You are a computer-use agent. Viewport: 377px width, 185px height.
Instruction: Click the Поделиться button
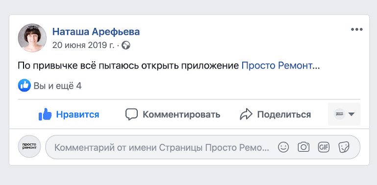[x=276, y=115]
